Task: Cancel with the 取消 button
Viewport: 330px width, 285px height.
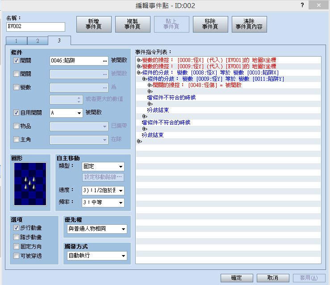Action: point(273,278)
